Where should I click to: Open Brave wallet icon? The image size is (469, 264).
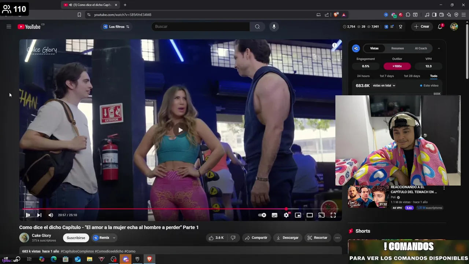tap(442, 15)
